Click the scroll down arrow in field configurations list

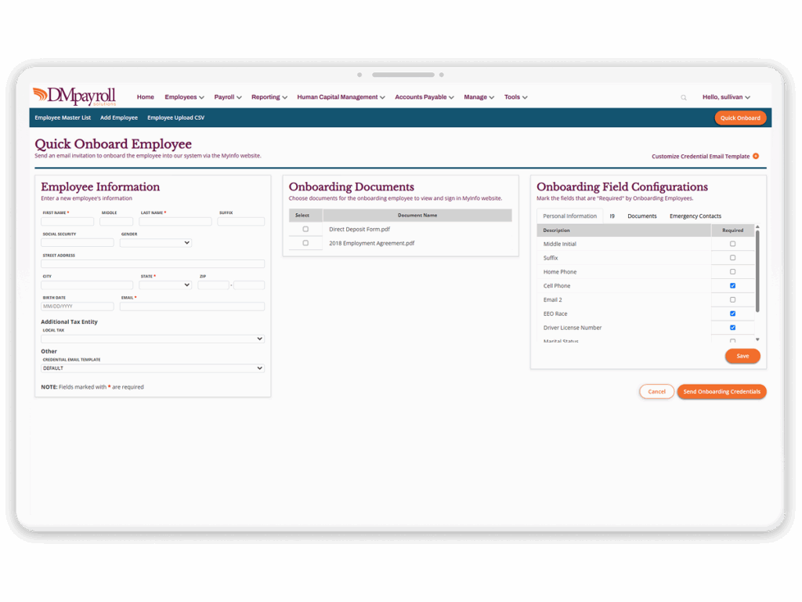[757, 339]
